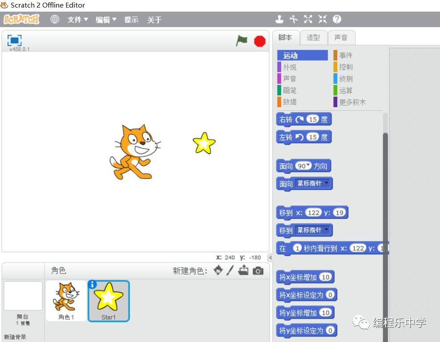Image resolution: width=440 pixels, height=342 pixels.
Task: Open the 编辑 menu
Action: pos(106,20)
